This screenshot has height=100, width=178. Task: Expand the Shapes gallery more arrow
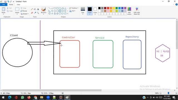click(x=68, y=14)
